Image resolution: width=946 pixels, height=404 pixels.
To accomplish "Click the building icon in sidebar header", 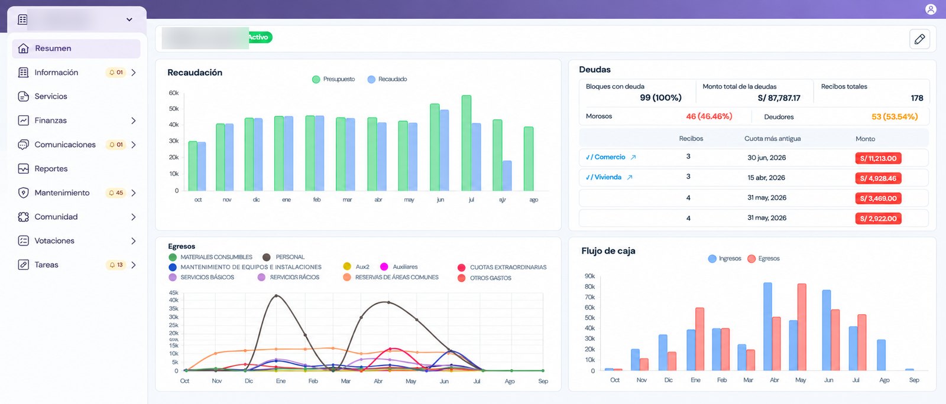I will [22, 19].
